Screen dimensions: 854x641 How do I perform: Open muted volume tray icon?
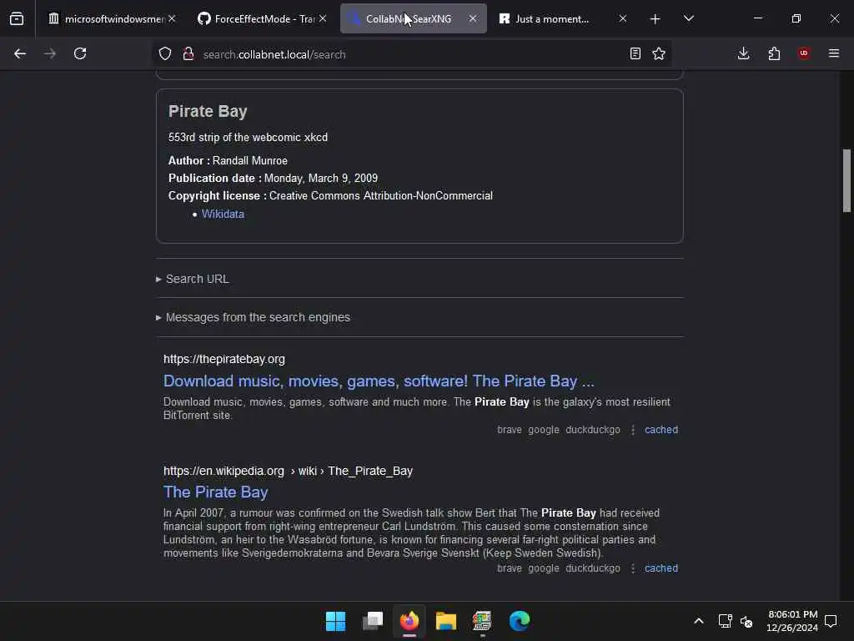(x=746, y=621)
